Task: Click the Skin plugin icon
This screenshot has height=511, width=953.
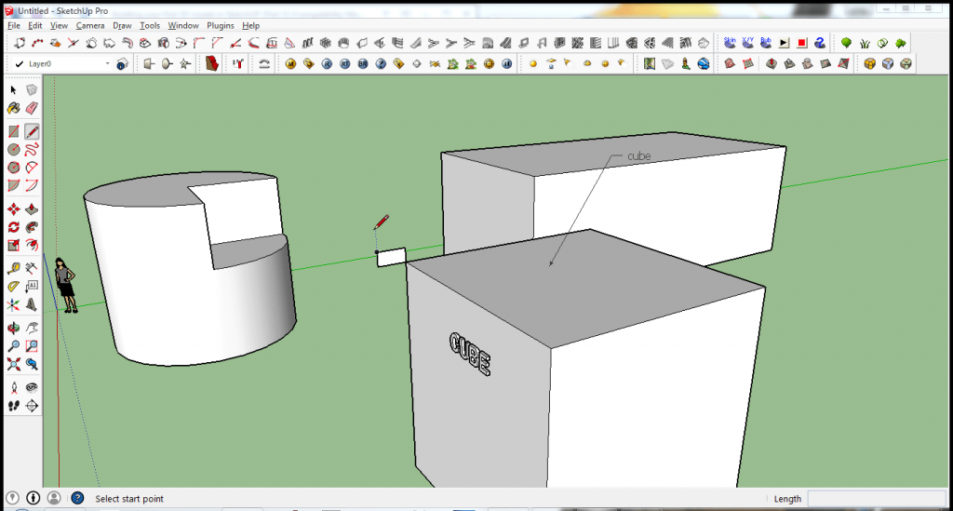Action: pos(730,43)
